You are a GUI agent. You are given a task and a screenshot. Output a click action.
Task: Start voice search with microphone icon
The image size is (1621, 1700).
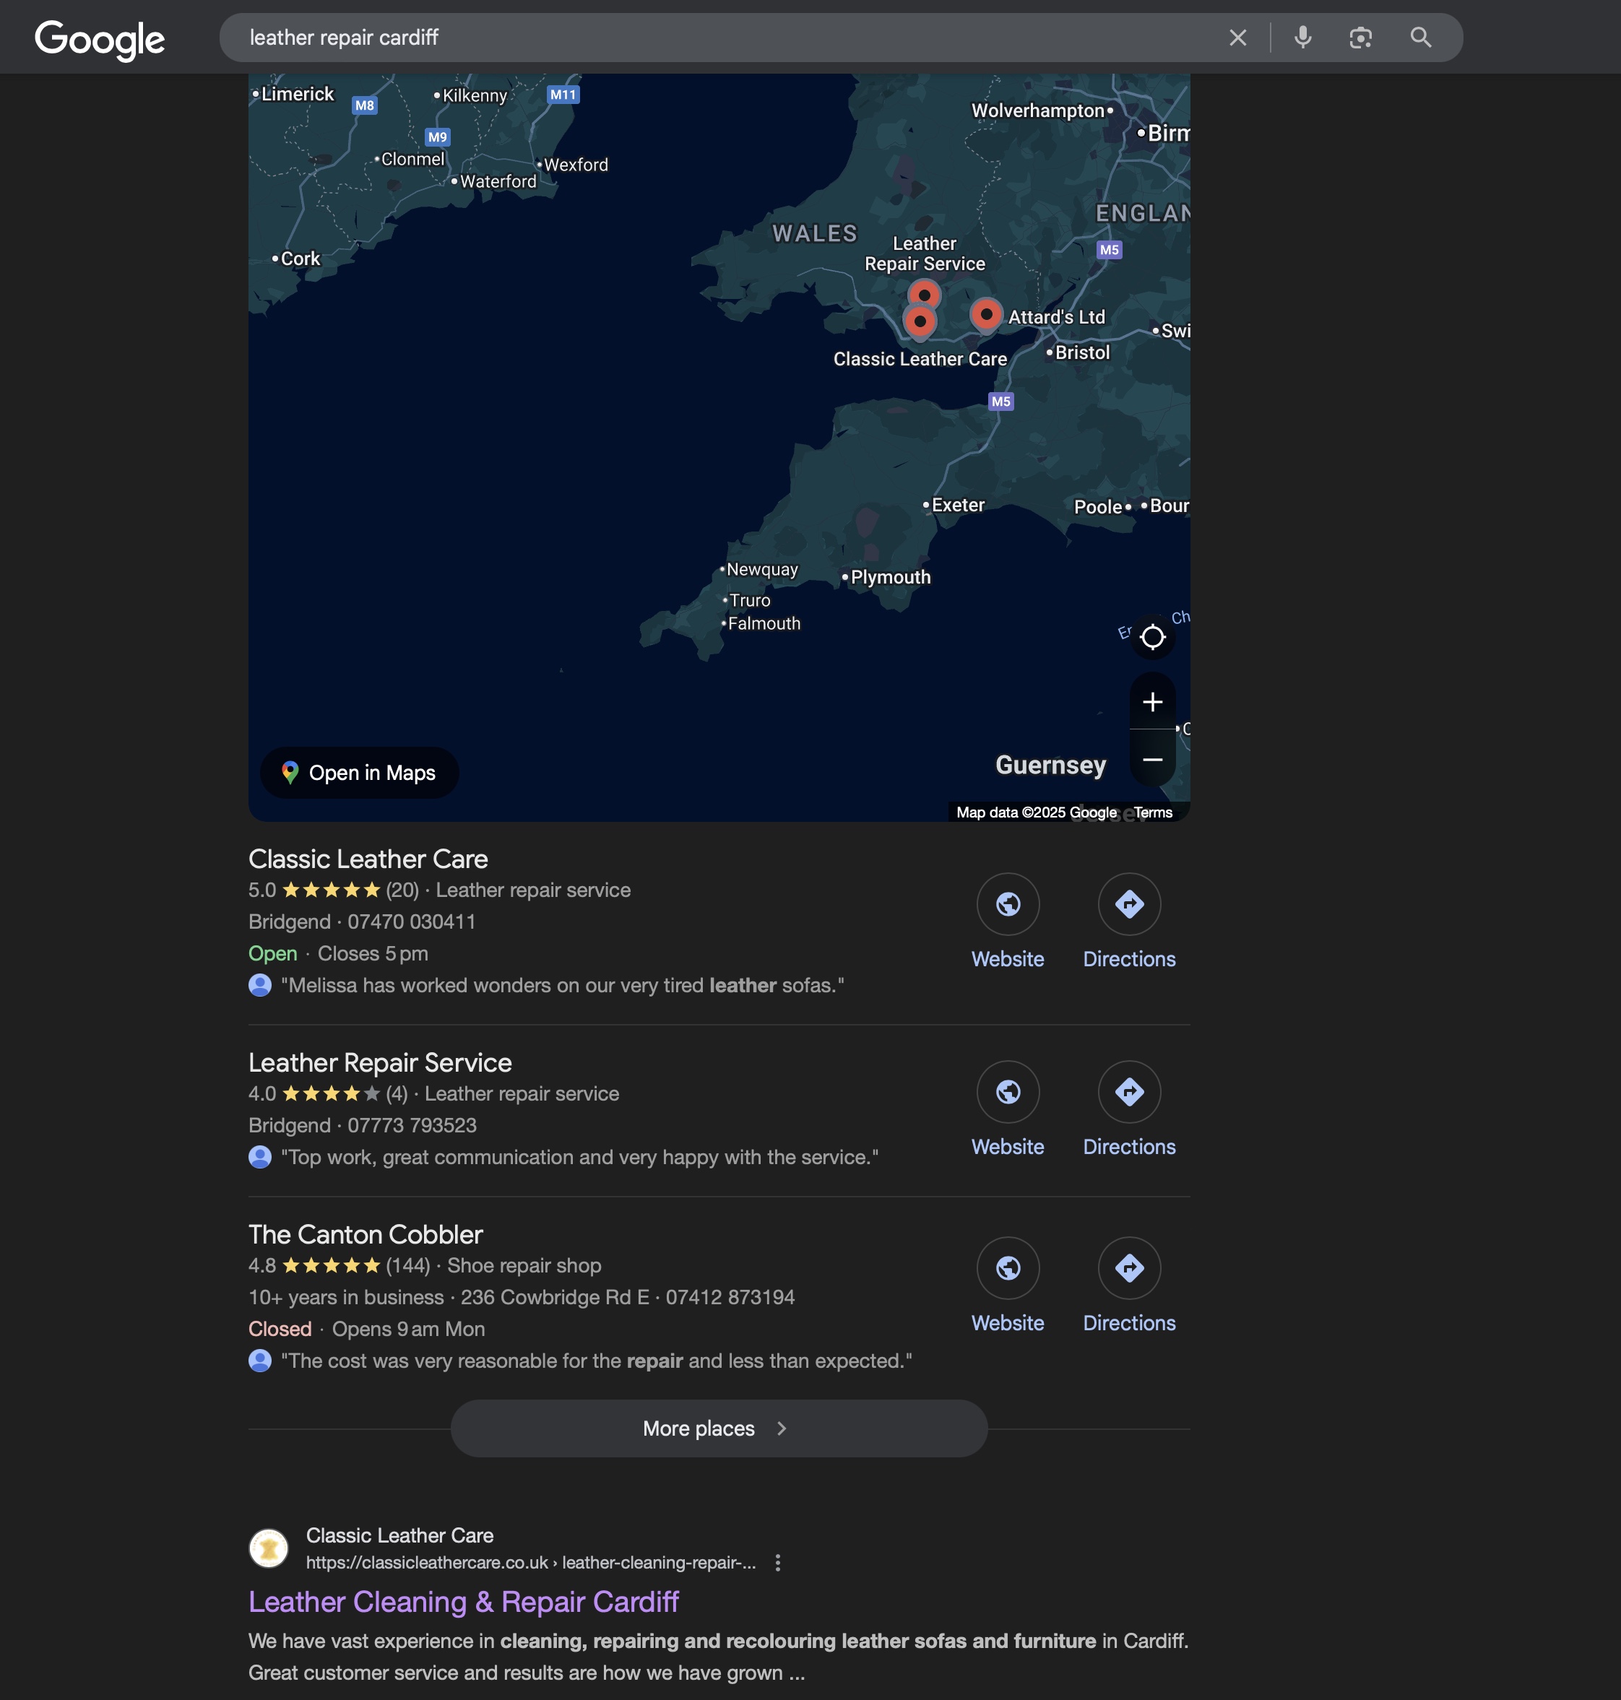[x=1303, y=38]
